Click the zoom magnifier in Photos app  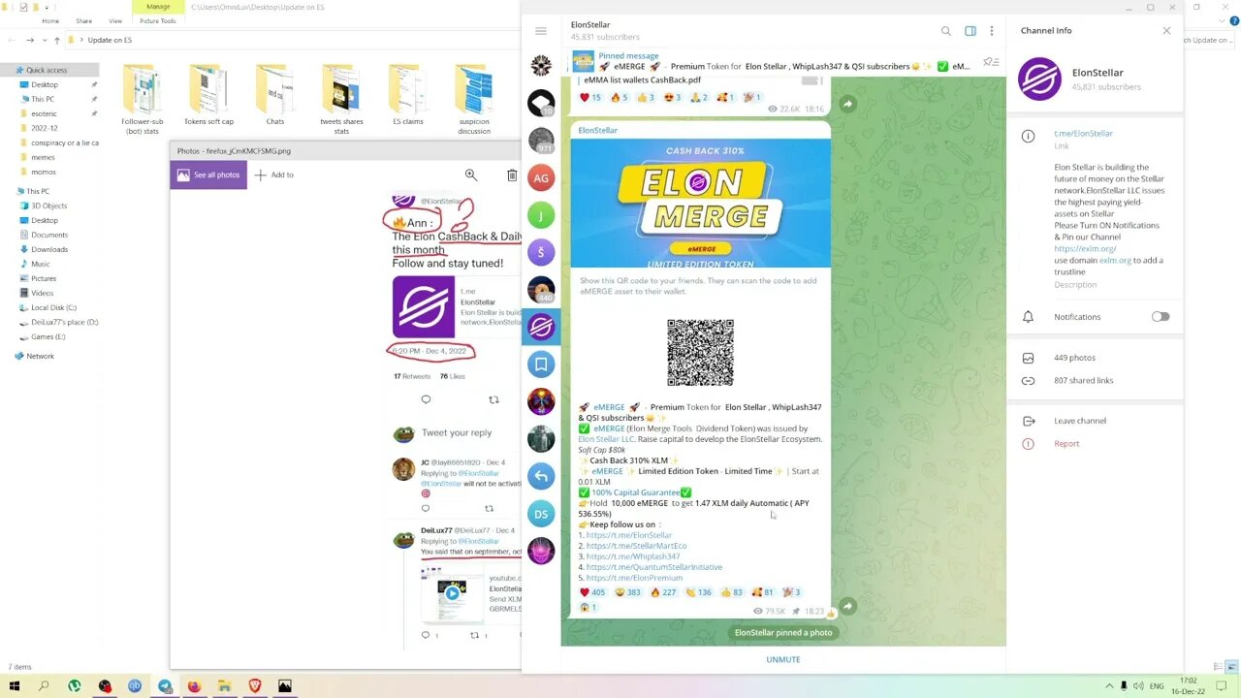coord(471,174)
